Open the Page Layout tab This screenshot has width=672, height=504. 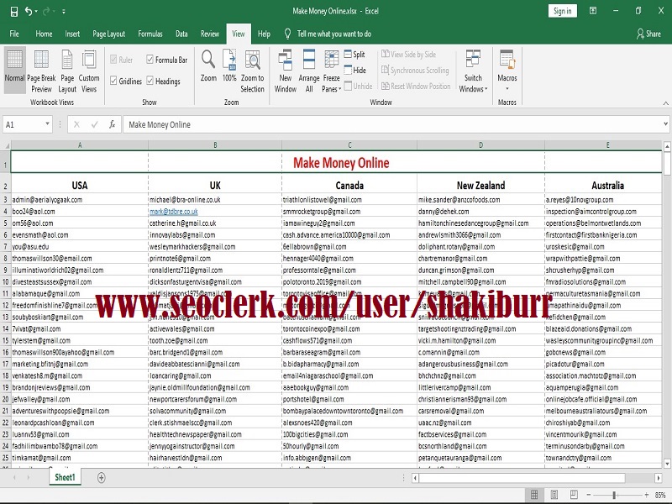109,34
